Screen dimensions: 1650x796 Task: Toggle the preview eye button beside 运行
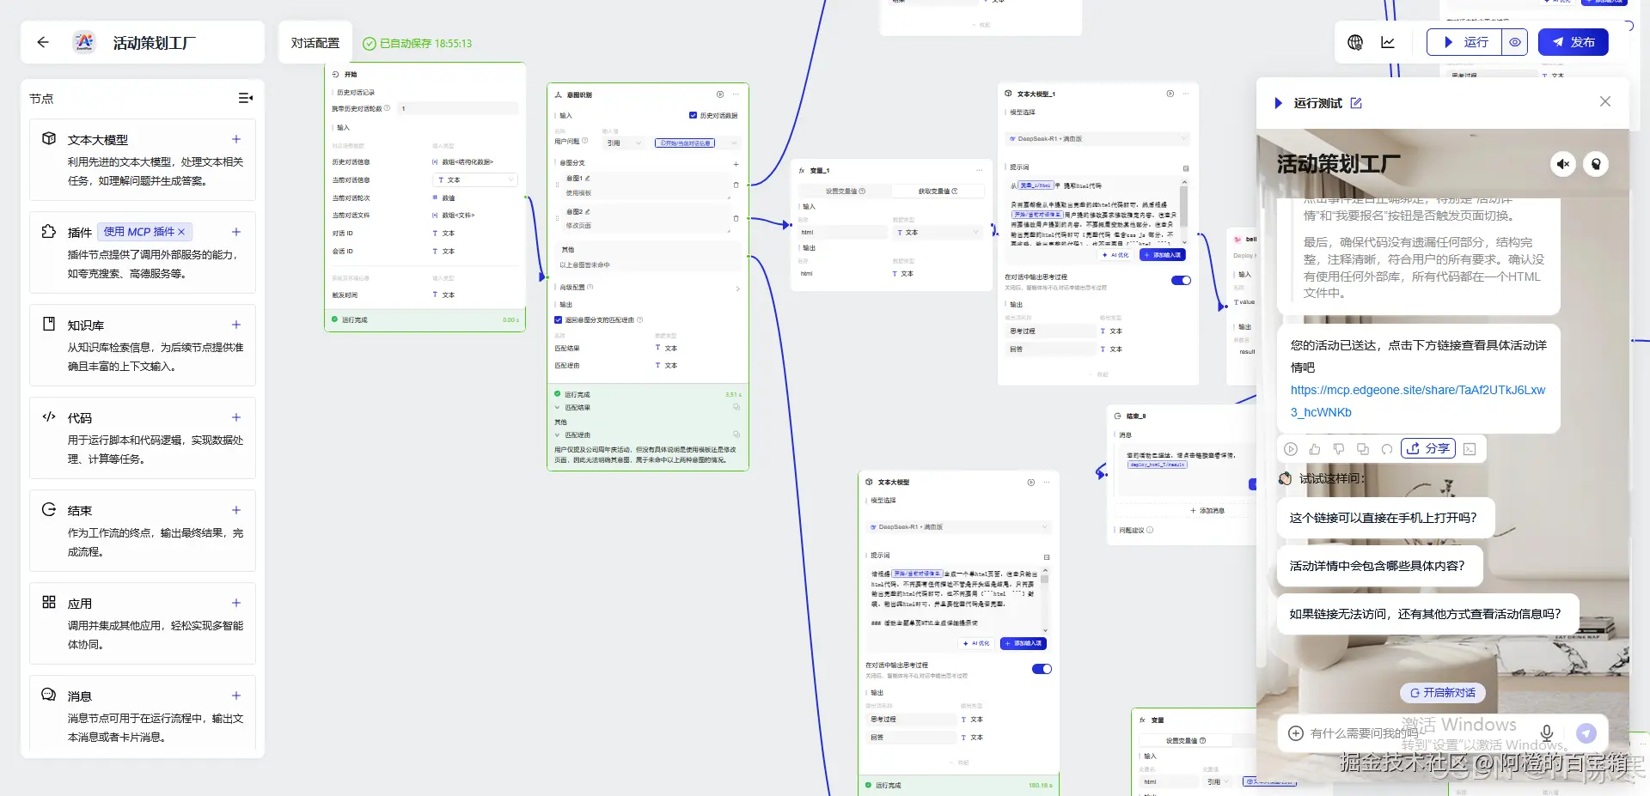[1515, 42]
